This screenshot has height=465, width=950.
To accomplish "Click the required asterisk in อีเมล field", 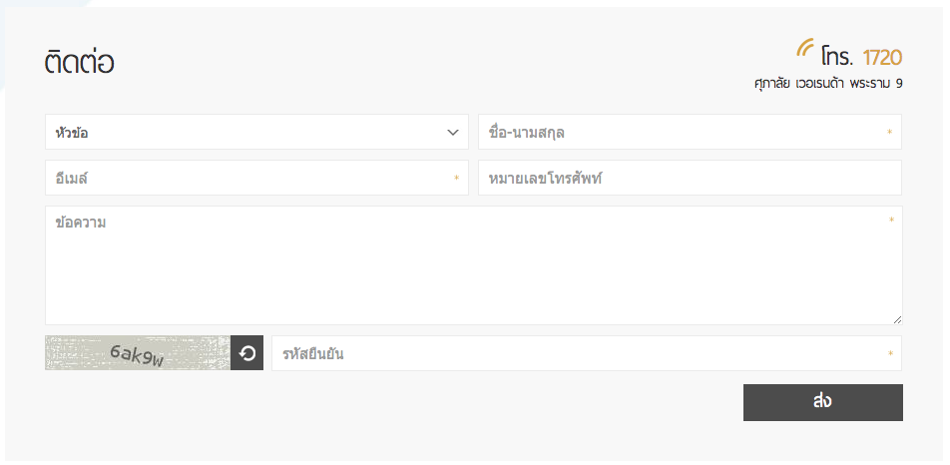I will tap(456, 178).
